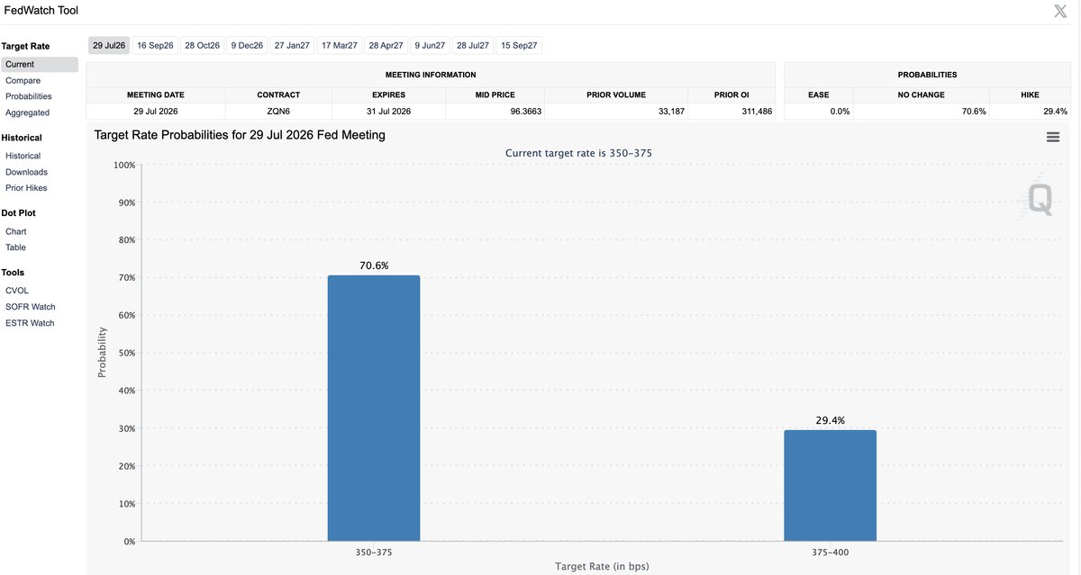Open the SOFR Watch tool
The image size is (1081, 575).
point(30,307)
